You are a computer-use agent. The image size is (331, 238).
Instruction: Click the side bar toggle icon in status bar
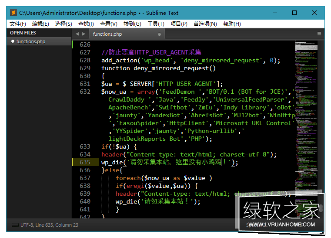click(x=15, y=225)
